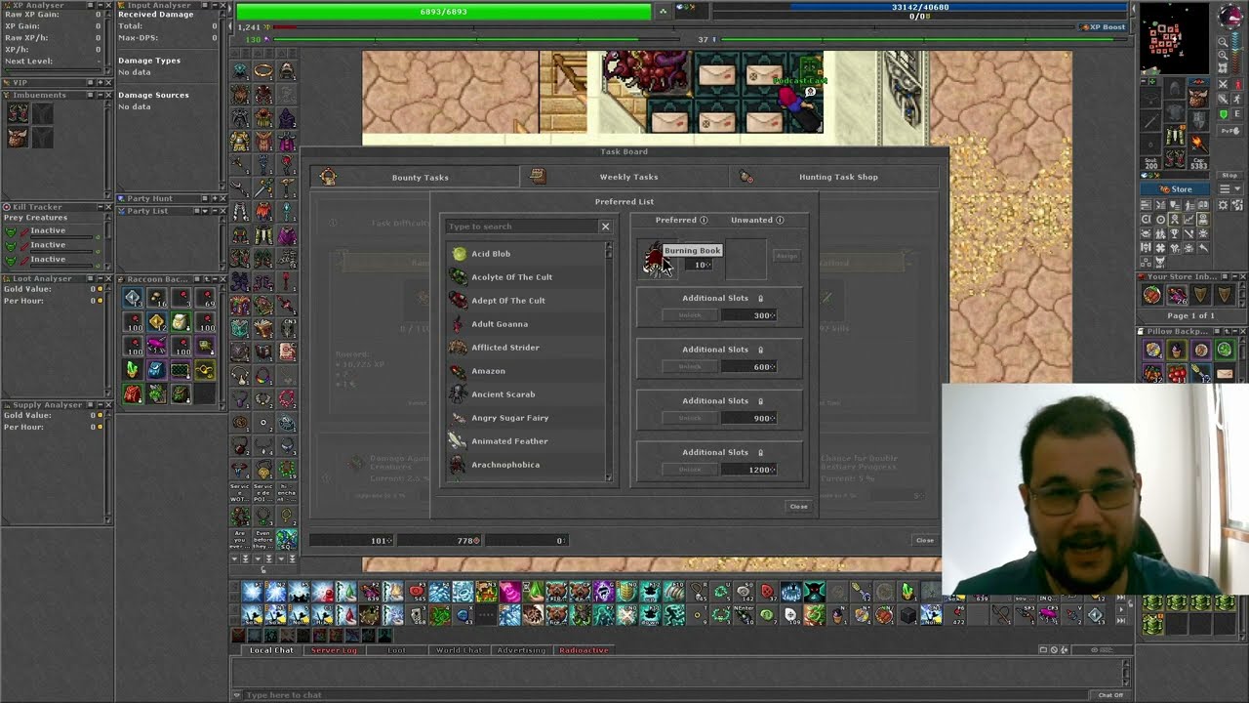Select the Burning Book preferred creature slot

(x=657, y=258)
